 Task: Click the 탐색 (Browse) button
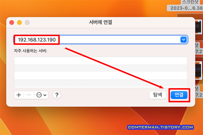pos(157,95)
